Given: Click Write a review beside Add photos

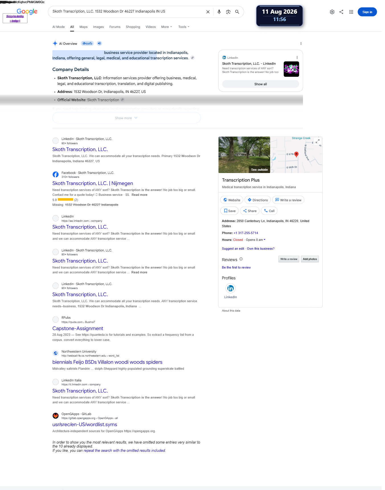Looking at the screenshot, I should click(289, 259).
